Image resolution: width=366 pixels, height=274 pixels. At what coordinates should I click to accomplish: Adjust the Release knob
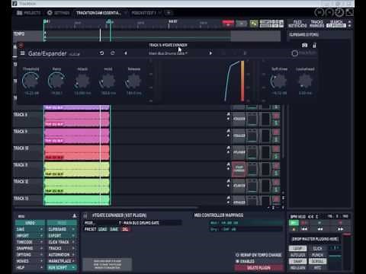(133, 81)
